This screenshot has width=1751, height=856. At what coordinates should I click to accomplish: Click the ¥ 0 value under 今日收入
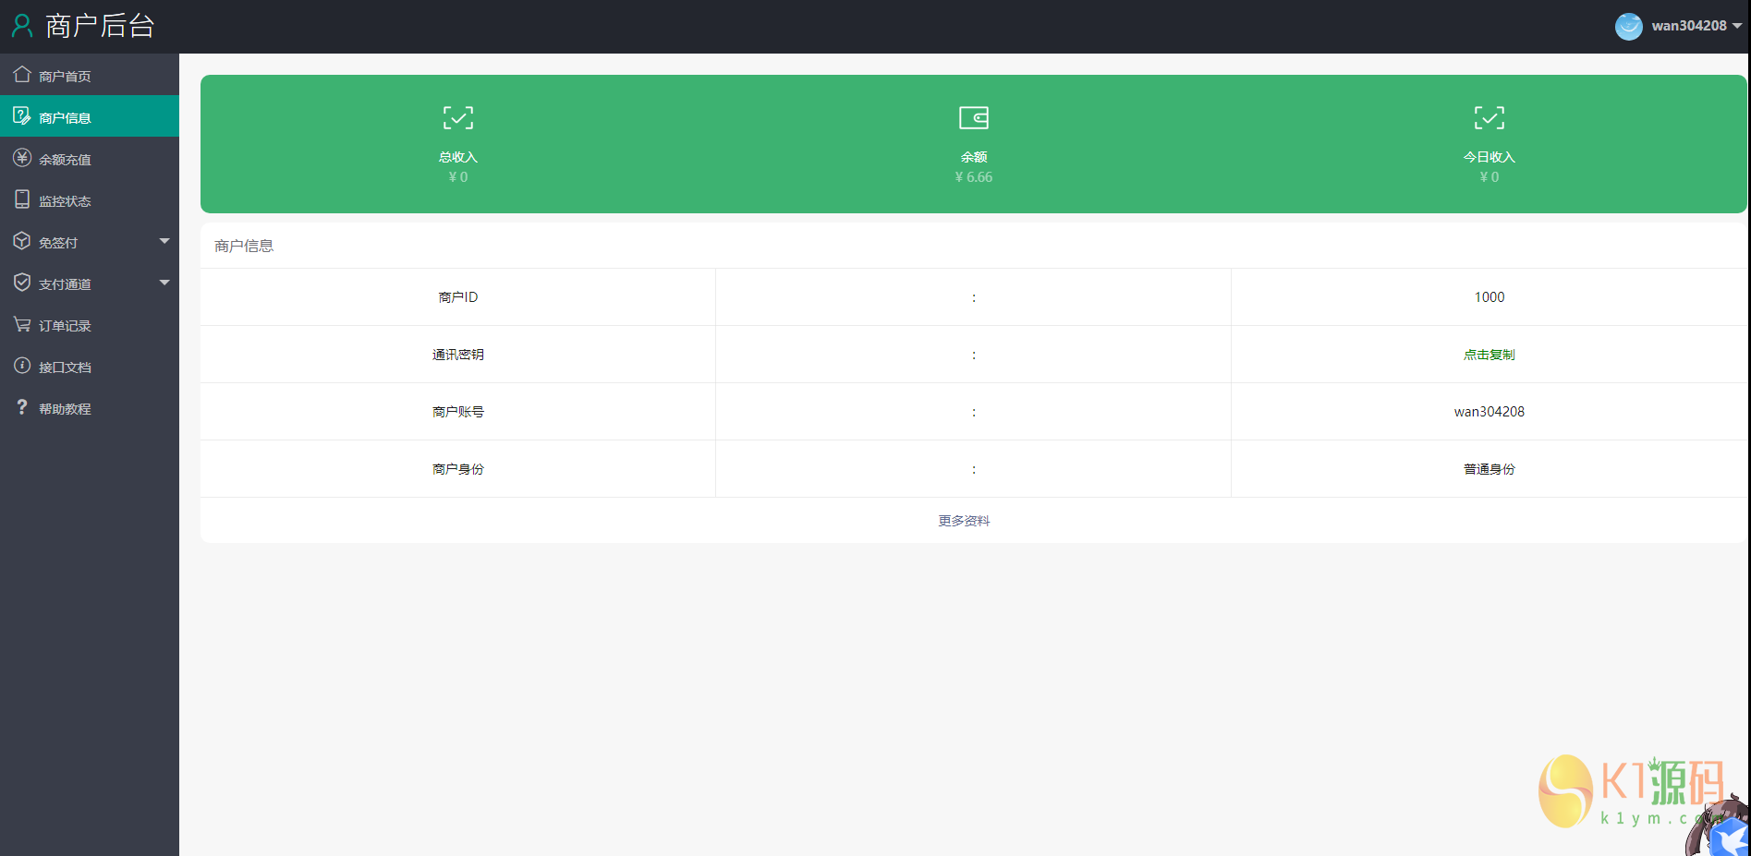(1490, 177)
